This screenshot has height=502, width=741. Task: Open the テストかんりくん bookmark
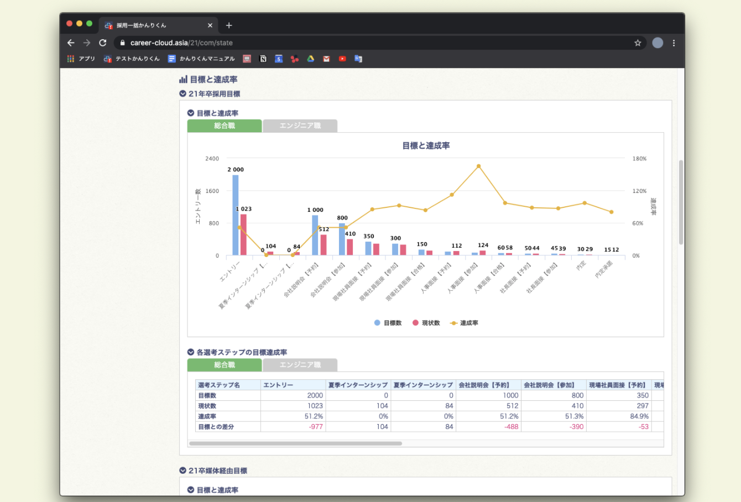[132, 59]
